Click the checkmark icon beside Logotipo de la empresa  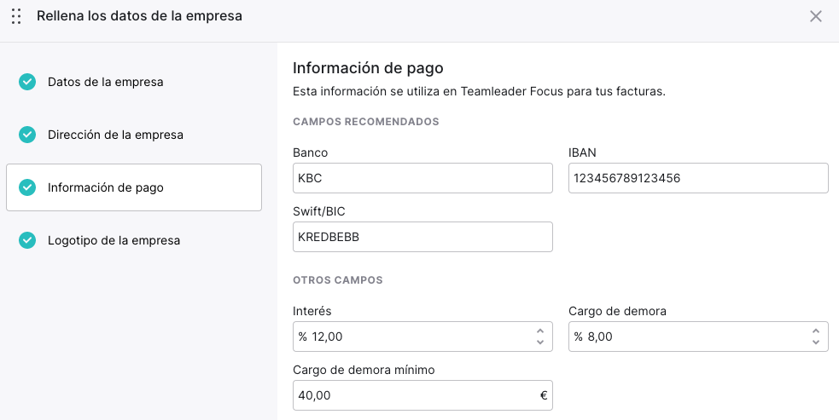pyautogui.click(x=27, y=240)
